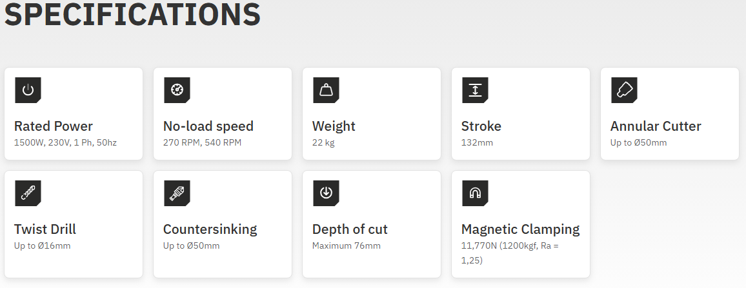Click the Depth of cut down-arrow icon
Image resolution: width=746 pixels, height=288 pixels.
(326, 193)
